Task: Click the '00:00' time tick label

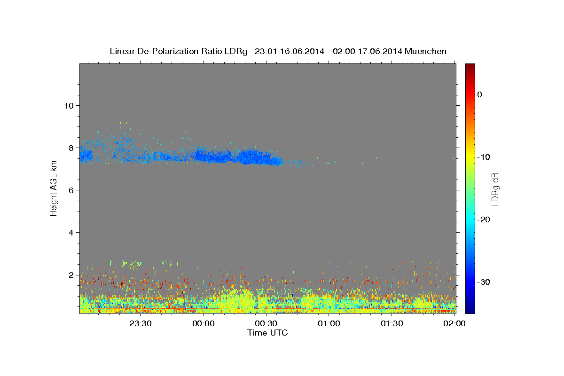Action: tap(204, 323)
